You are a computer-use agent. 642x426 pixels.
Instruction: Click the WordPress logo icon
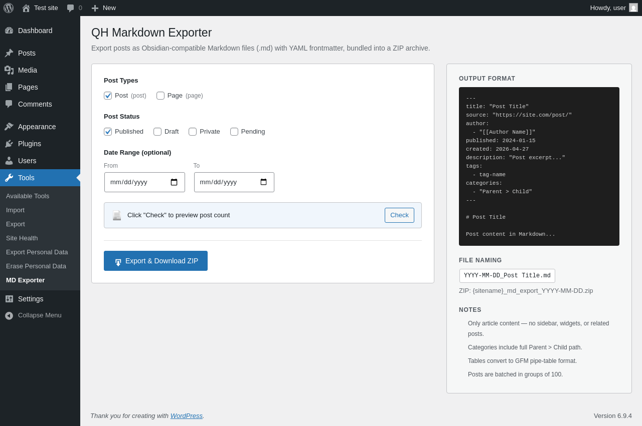(9, 8)
